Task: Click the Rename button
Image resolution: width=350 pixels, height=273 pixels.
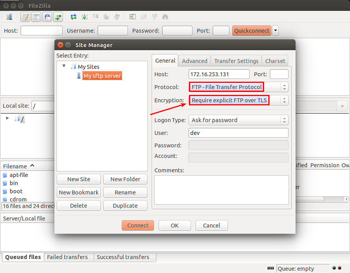Action: click(x=125, y=192)
